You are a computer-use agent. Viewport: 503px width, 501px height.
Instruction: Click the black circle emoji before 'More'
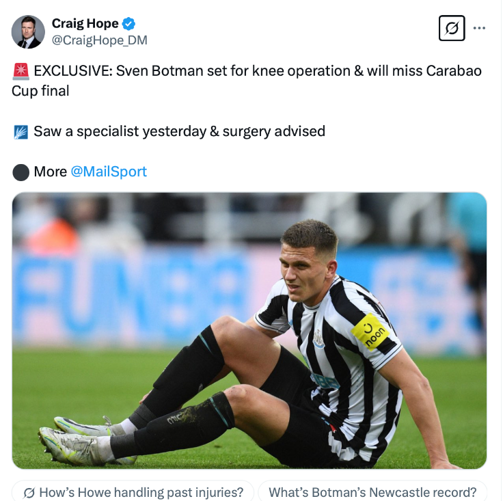point(21,172)
